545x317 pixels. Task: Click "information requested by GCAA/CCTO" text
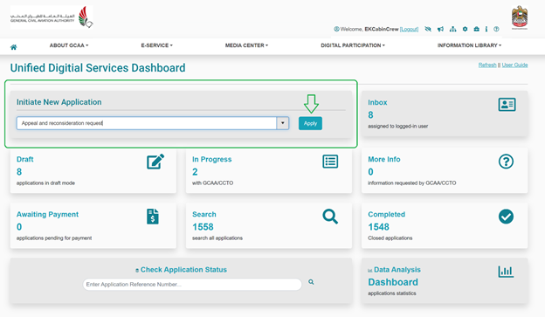[412, 183]
